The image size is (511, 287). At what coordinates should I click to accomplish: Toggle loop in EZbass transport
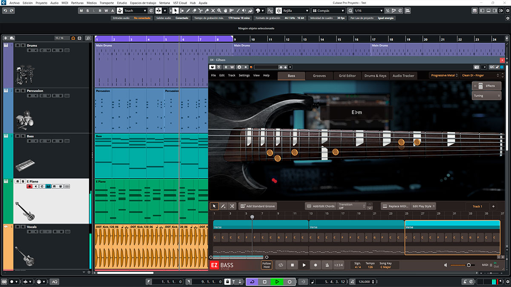[x=281, y=265]
